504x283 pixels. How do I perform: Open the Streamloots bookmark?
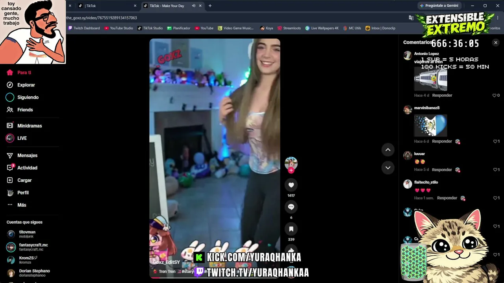(x=289, y=28)
